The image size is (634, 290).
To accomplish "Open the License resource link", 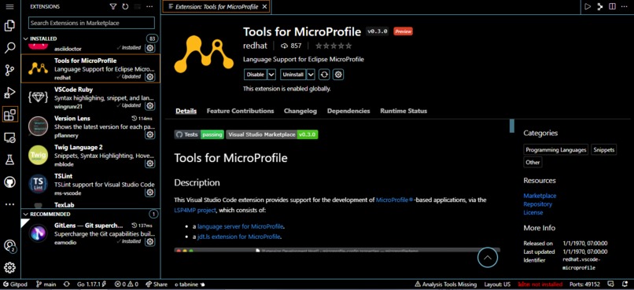I will coord(533,212).
